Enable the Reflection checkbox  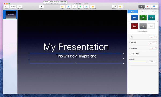130,54
